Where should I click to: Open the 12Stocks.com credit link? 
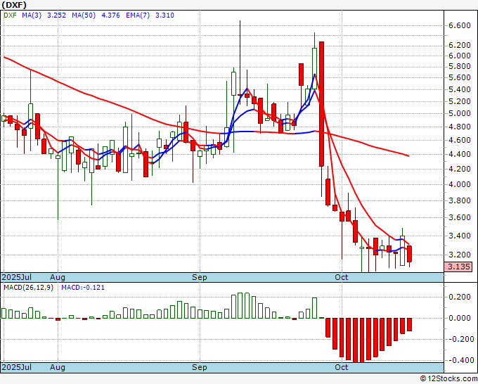point(448,379)
